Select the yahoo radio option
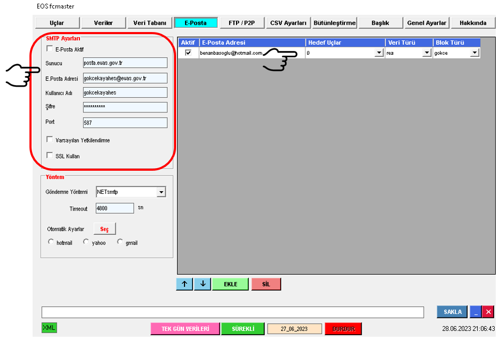The image size is (501, 342). (86, 242)
